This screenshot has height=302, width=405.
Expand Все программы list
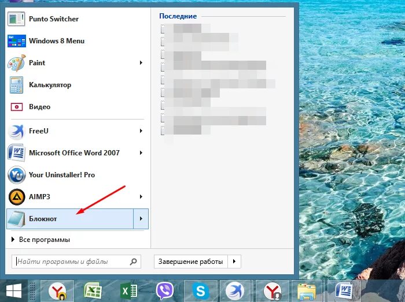pos(41,240)
